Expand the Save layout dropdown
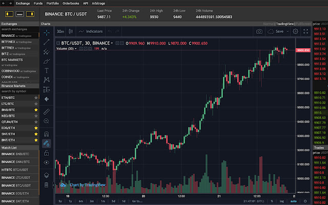 pos(286,31)
